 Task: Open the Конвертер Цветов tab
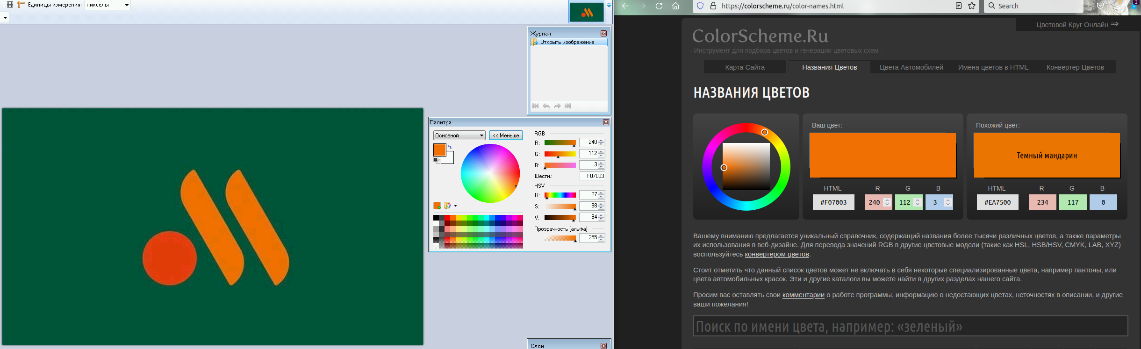1075,67
